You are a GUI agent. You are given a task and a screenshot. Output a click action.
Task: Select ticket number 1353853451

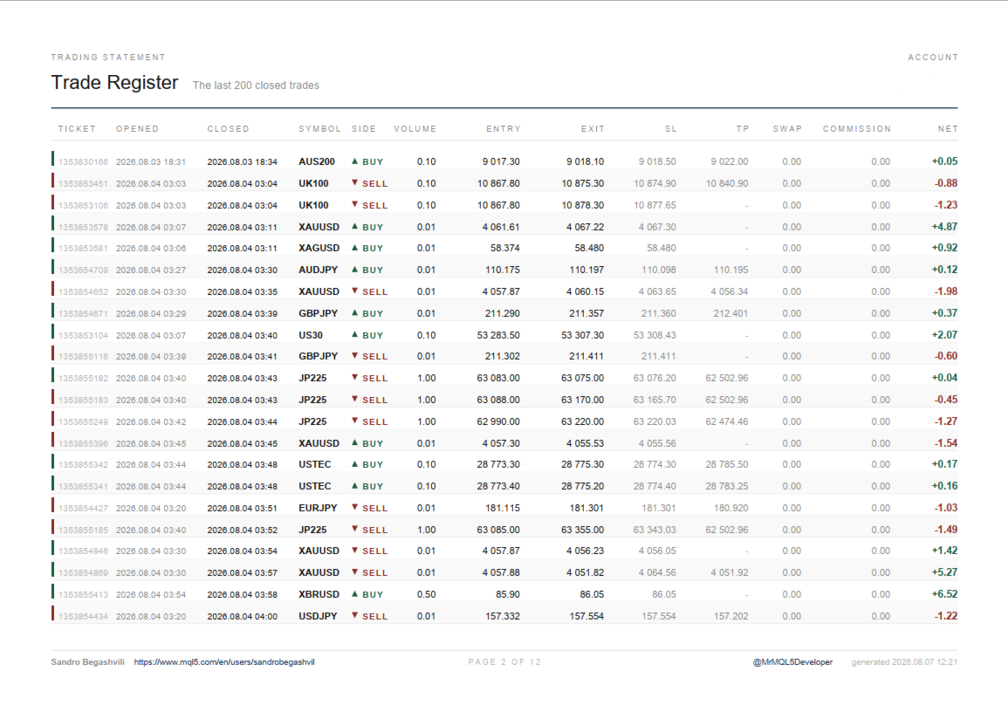(x=83, y=184)
